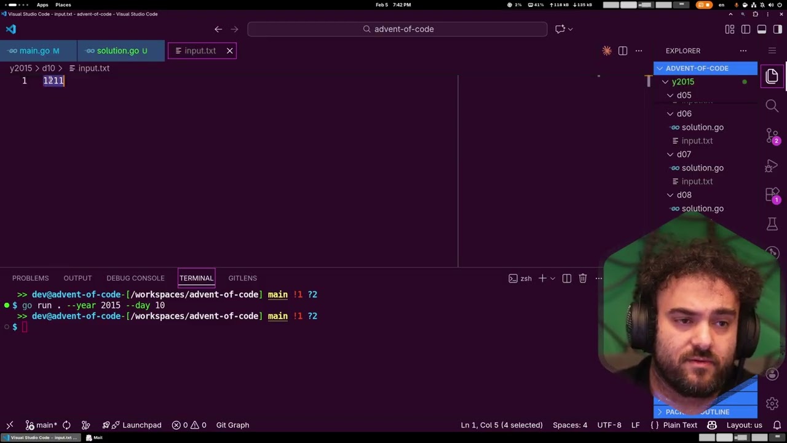Split the terminal panel
The image size is (787, 443).
tap(567, 279)
